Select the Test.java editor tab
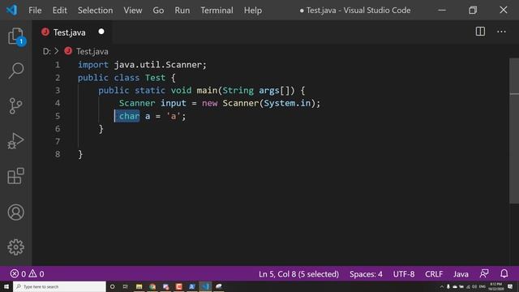Viewport: 519px width, 292px height. (x=72, y=32)
